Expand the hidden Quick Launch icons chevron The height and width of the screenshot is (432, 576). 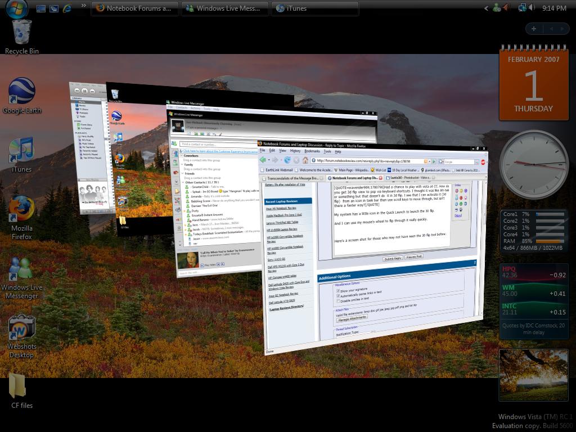[x=84, y=6]
